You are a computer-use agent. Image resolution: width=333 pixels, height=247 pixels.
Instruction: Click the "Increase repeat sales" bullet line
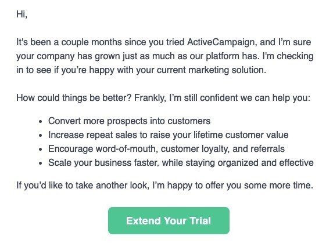coord(168,135)
